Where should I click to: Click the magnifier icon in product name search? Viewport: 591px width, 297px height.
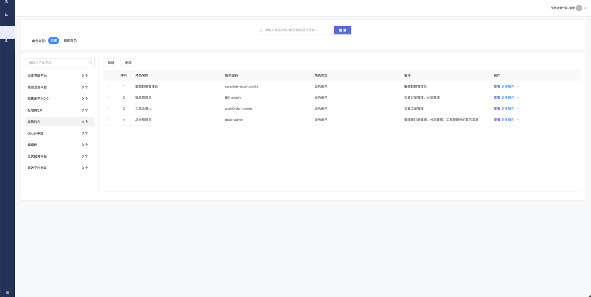[x=90, y=62]
